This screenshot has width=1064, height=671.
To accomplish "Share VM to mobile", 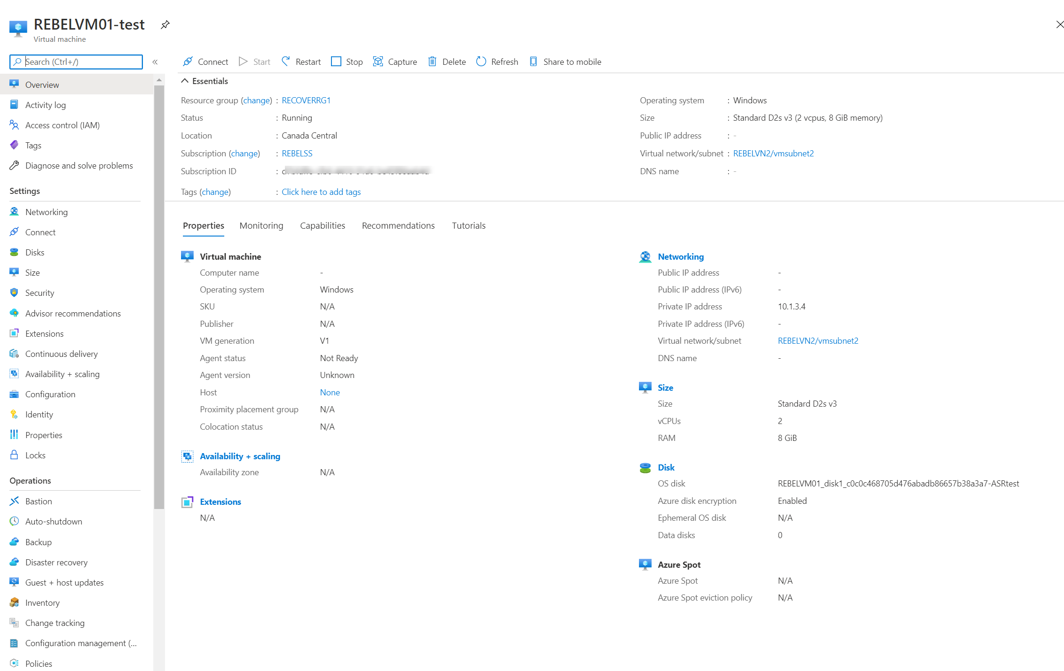I will tap(565, 62).
